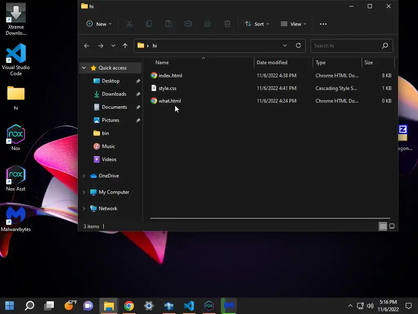Click the Copy icon in the toolbar
Screen dimensions: 418x314
149,24
